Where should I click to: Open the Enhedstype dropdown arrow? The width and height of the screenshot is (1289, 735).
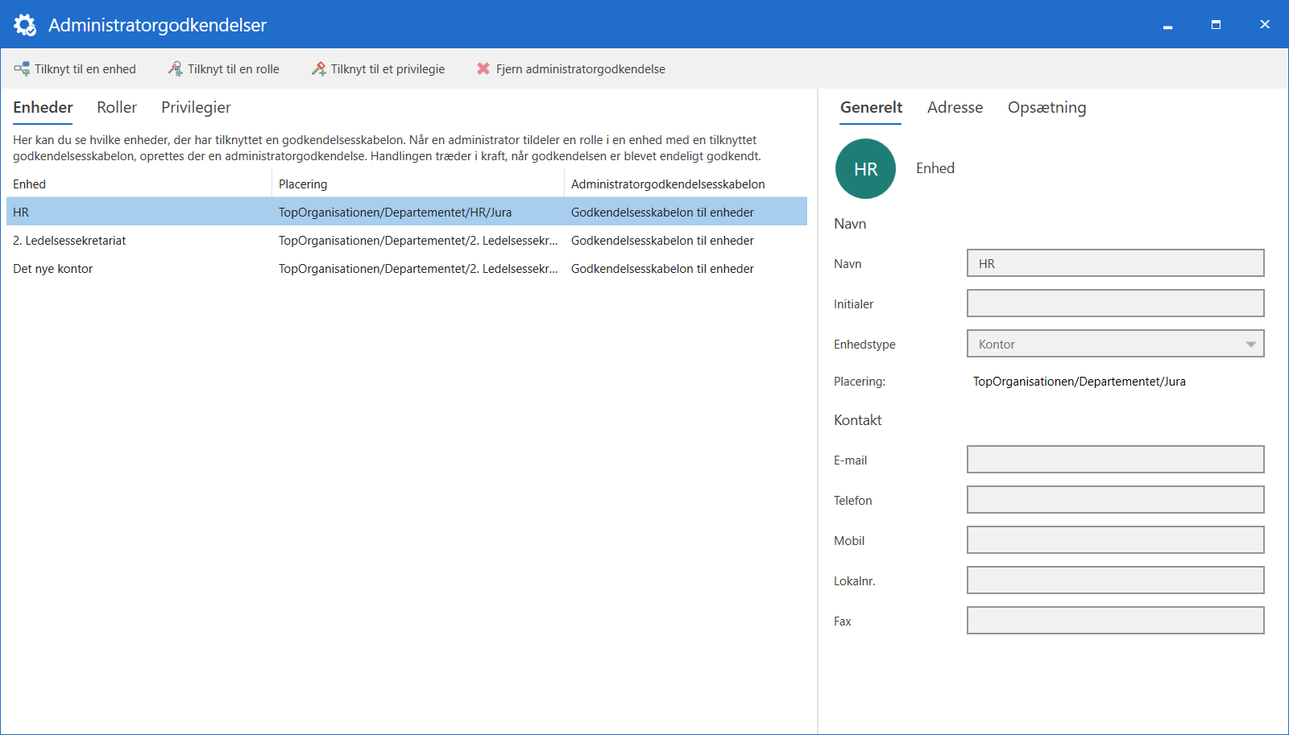pos(1250,345)
